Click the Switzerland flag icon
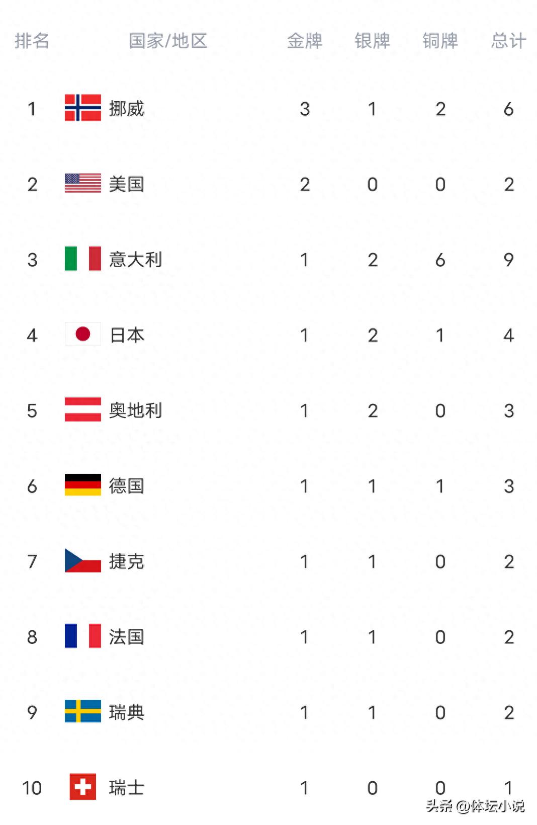 83,787
